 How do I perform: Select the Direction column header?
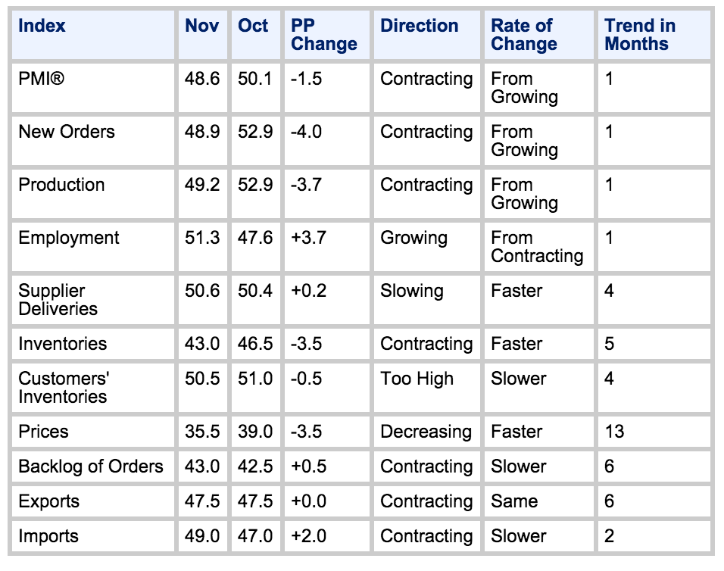419,26
